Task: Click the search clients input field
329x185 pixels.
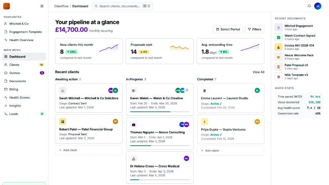Action: click(x=122, y=6)
